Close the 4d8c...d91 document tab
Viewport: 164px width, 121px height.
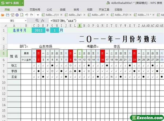tap(107, 15)
